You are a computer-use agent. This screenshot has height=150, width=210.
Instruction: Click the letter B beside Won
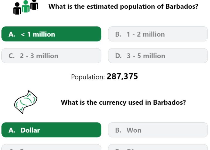point(118,130)
